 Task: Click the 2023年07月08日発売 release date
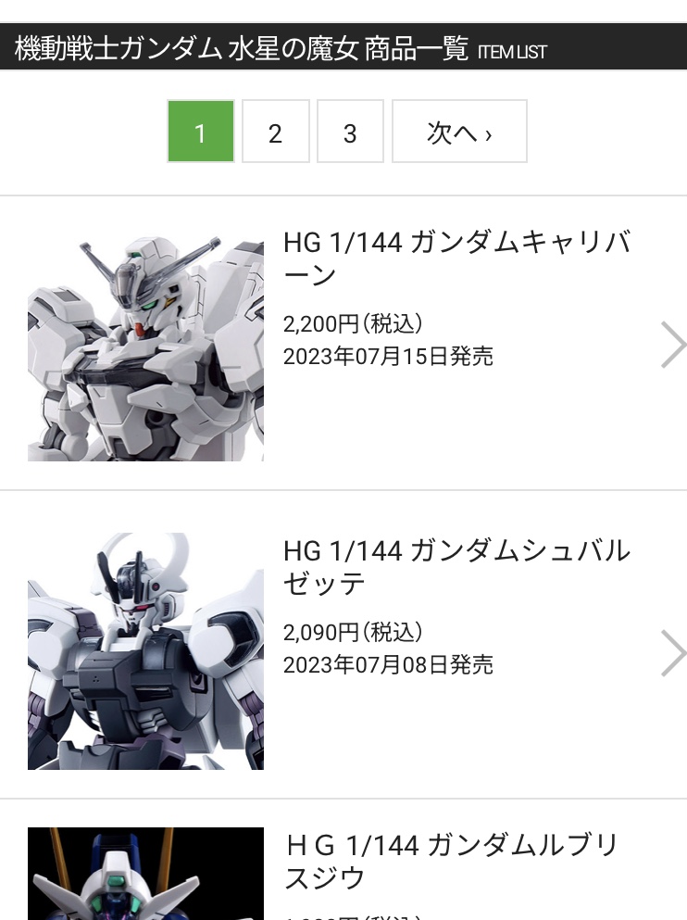click(x=388, y=665)
